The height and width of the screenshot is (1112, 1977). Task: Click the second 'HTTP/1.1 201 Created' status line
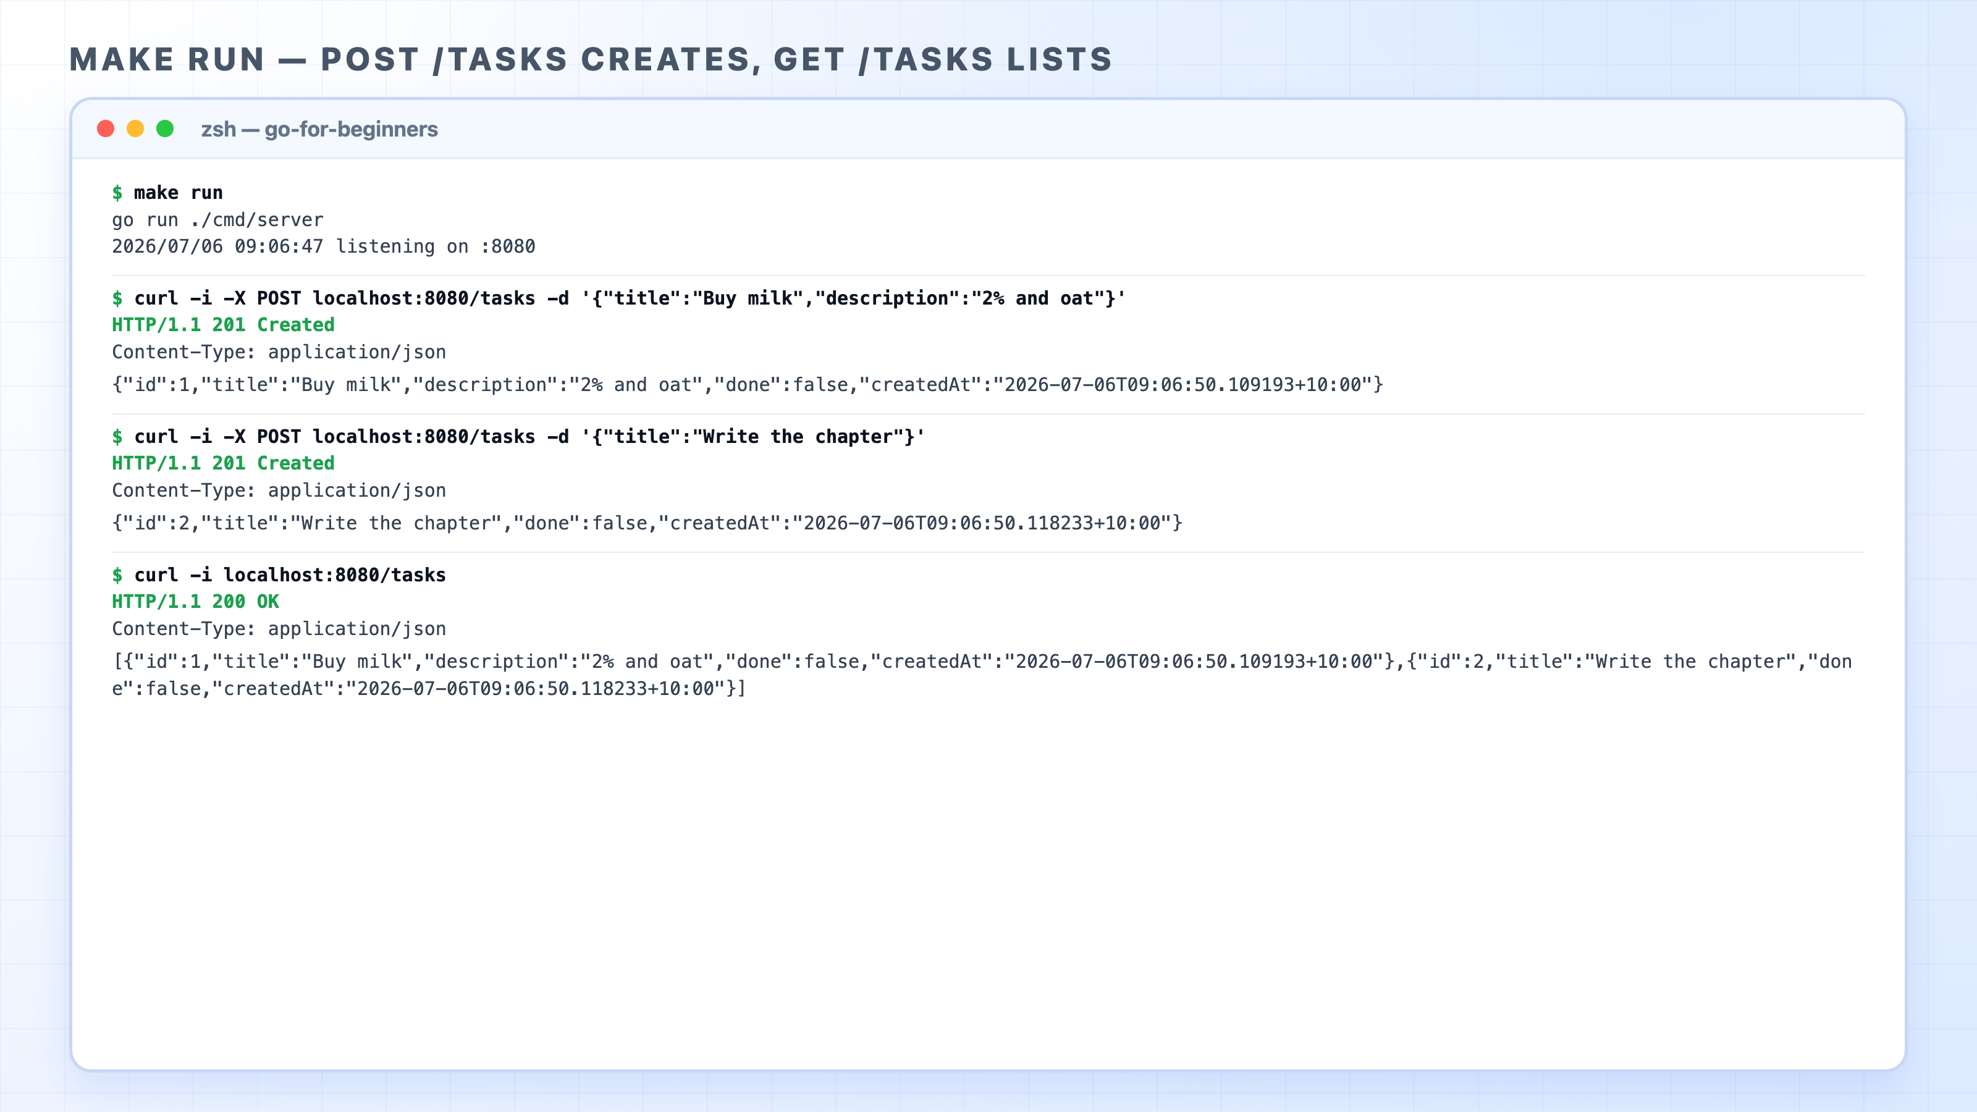(223, 463)
